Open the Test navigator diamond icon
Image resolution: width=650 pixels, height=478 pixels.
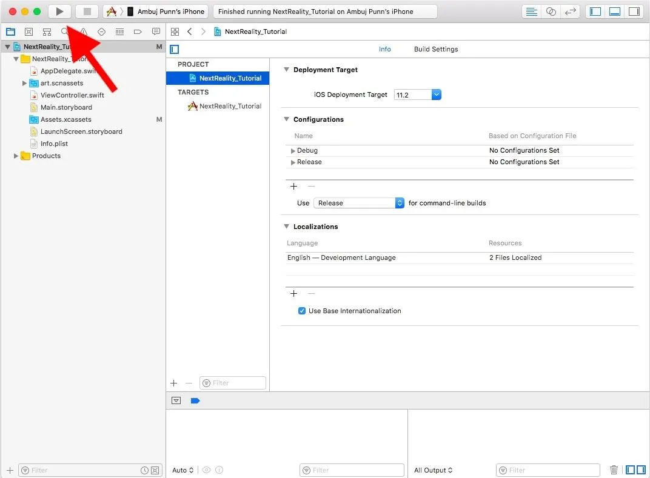click(101, 32)
